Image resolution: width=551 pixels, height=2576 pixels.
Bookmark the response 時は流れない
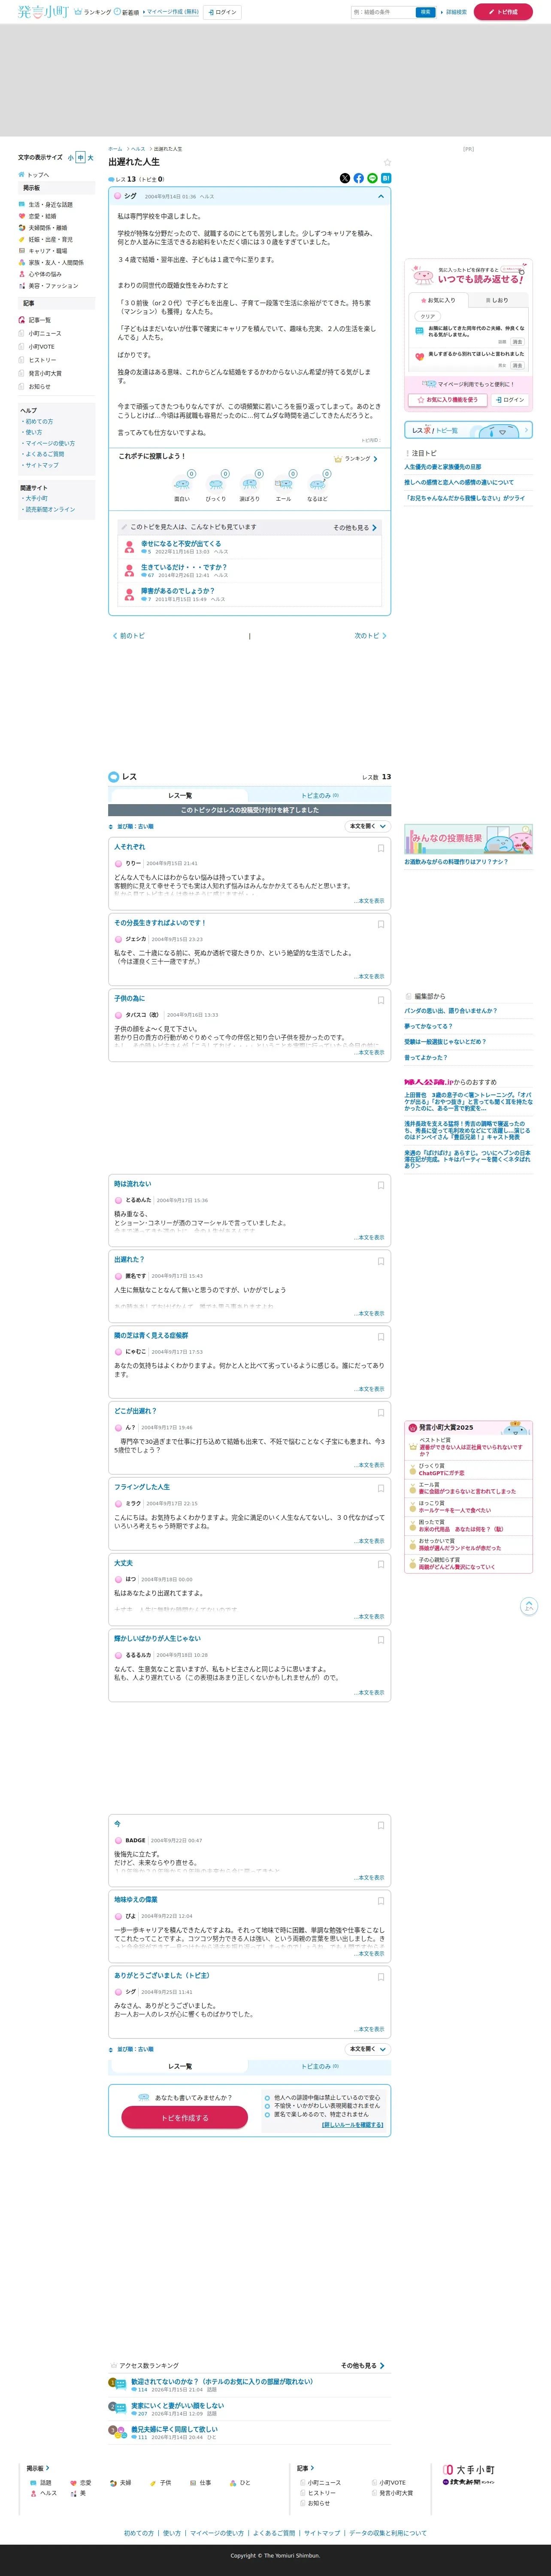381,1185
